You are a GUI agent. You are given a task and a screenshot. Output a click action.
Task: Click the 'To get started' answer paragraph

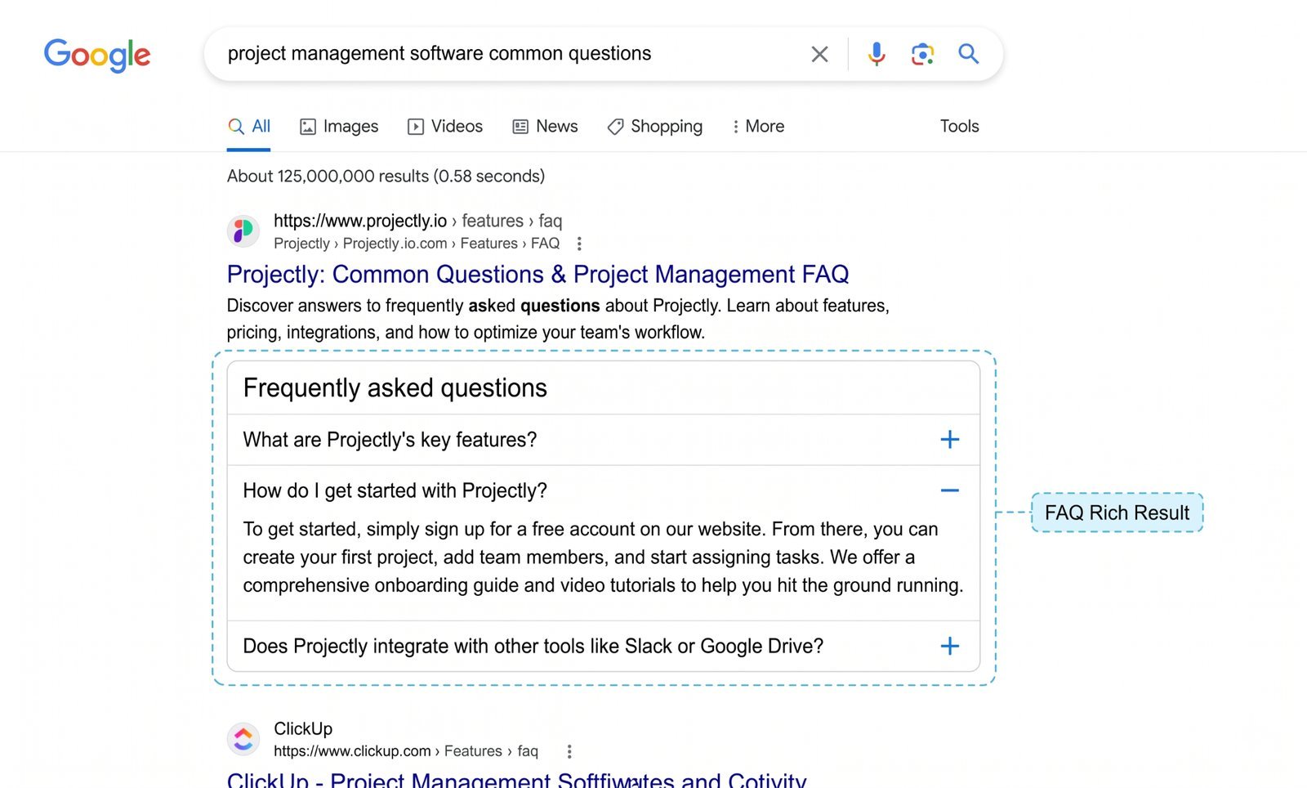[x=603, y=557]
